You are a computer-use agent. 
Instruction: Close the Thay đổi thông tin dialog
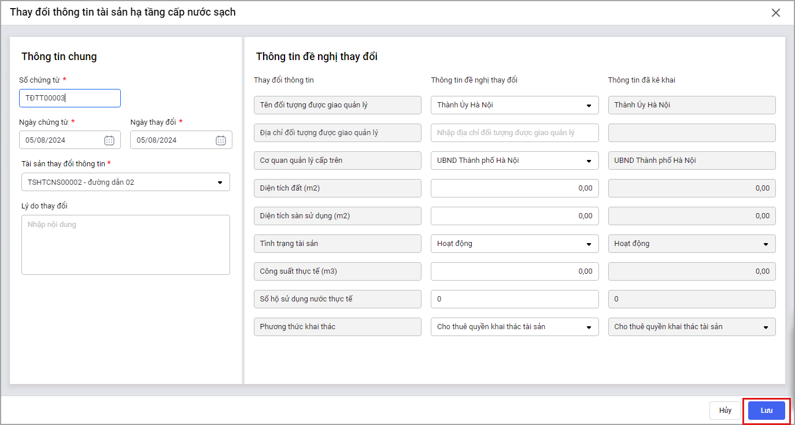point(776,13)
